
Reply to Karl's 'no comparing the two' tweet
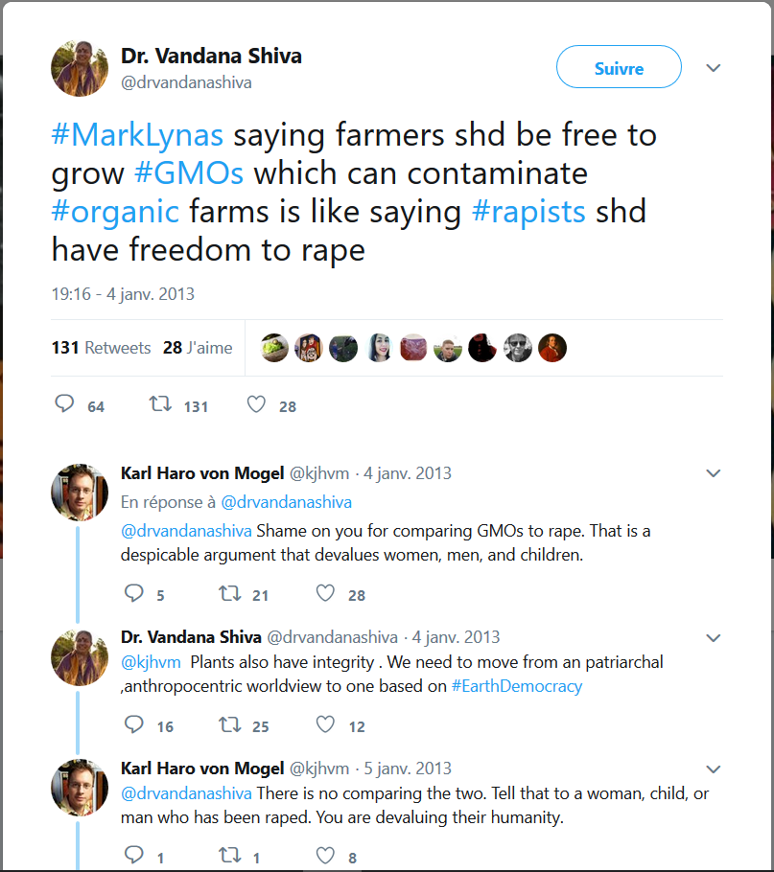click(134, 855)
